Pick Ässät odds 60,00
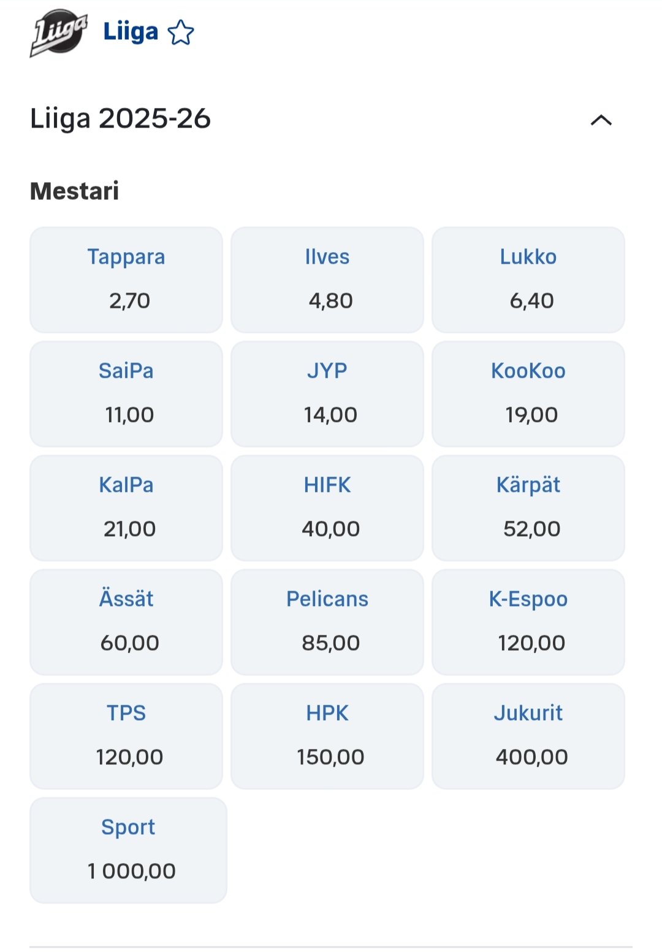 click(126, 622)
